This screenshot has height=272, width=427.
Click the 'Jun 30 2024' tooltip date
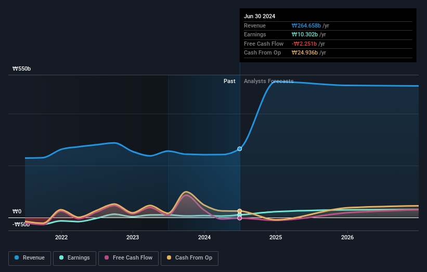click(x=260, y=16)
